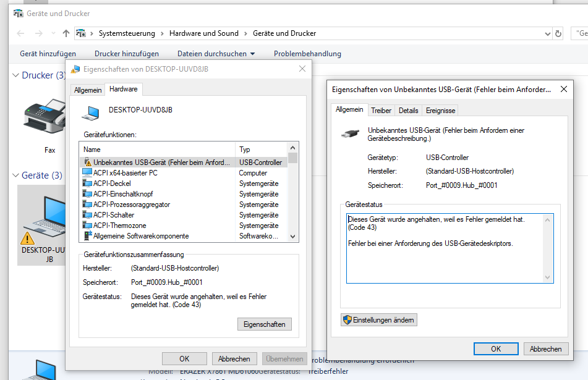Viewport: 588px width, 380px height.
Task: Switch to the Allgemein tab in DESKTOP-UUVD8JB properties
Action: pos(88,90)
